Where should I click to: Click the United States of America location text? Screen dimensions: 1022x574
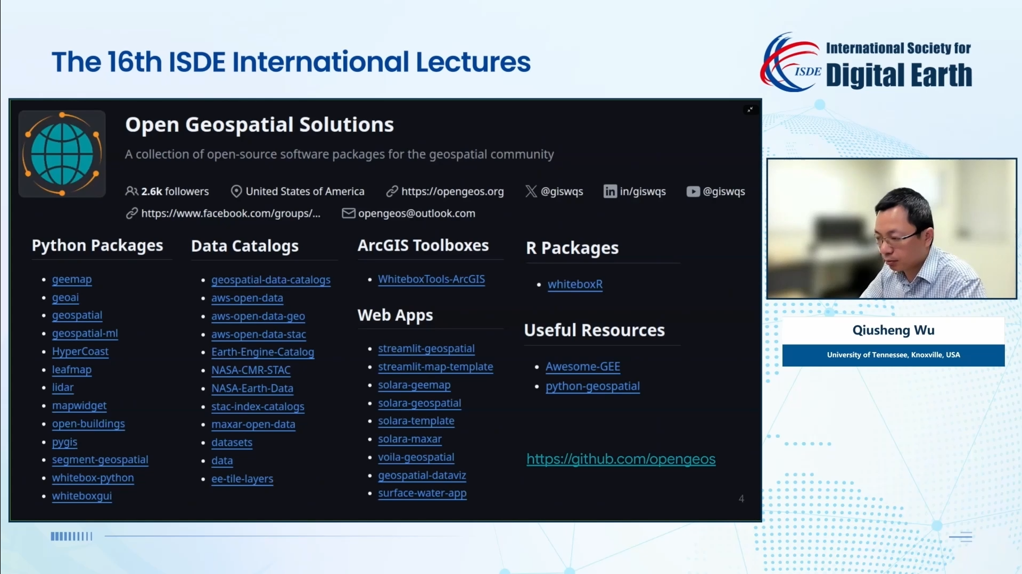click(x=305, y=192)
